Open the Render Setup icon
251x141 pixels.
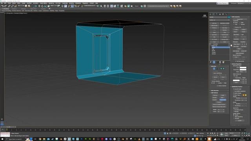coord(125,6)
